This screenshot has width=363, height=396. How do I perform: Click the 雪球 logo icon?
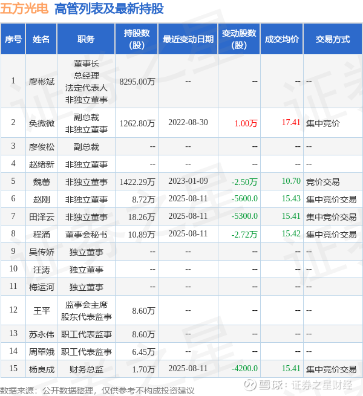click(250, 385)
